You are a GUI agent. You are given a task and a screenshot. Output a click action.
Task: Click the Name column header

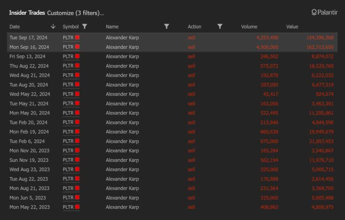112,27
